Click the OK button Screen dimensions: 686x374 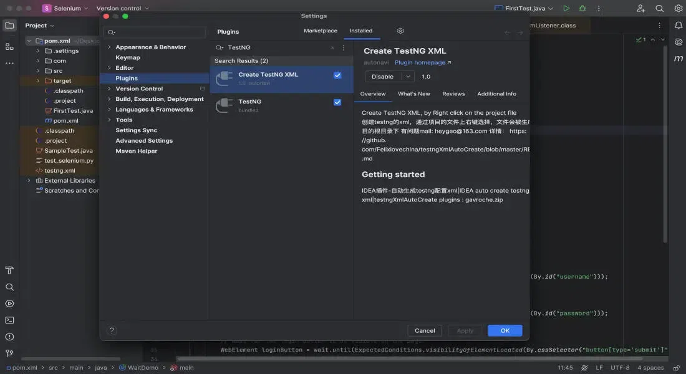(x=505, y=331)
